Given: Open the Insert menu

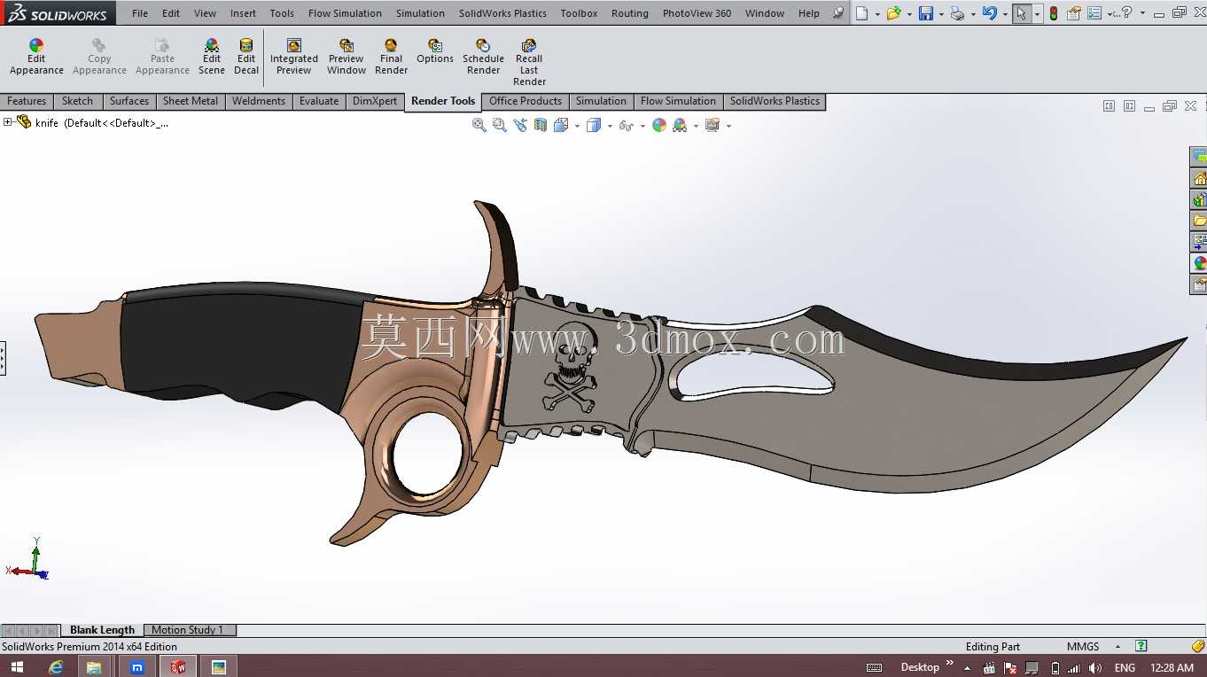Looking at the screenshot, I should [243, 13].
